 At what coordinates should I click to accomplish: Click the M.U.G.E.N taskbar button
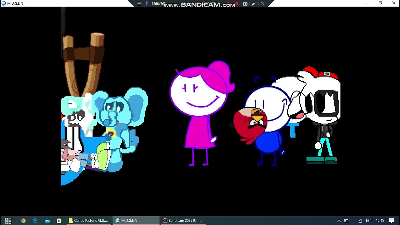136,221
